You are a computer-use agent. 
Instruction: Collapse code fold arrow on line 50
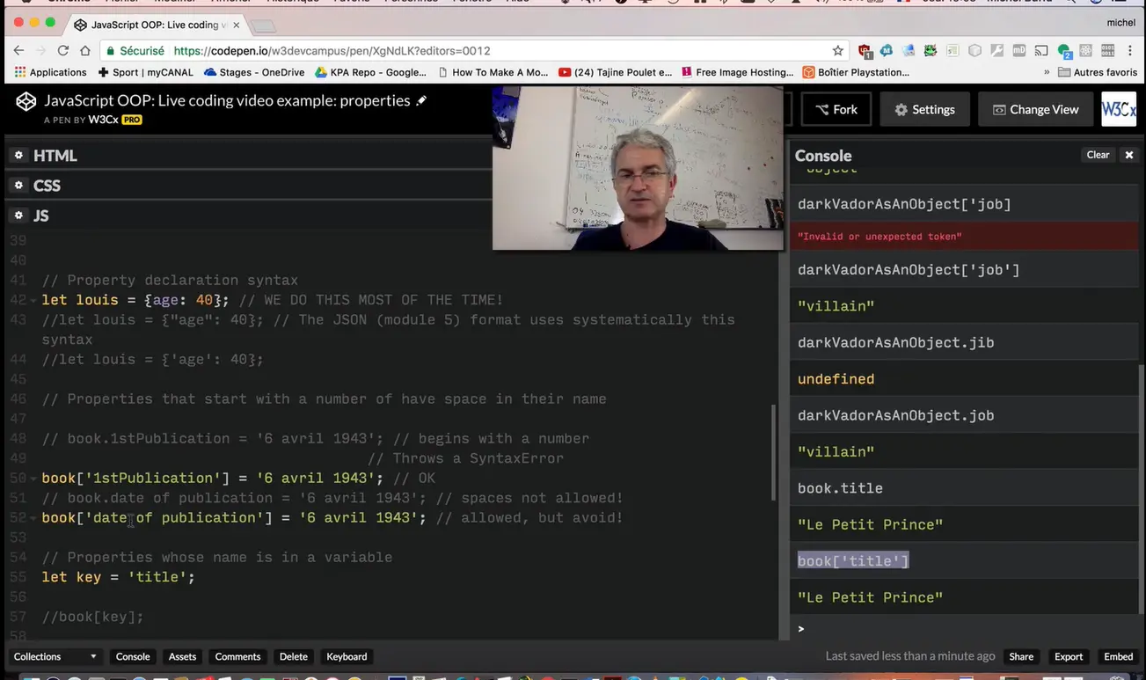[x=33, y=479]
